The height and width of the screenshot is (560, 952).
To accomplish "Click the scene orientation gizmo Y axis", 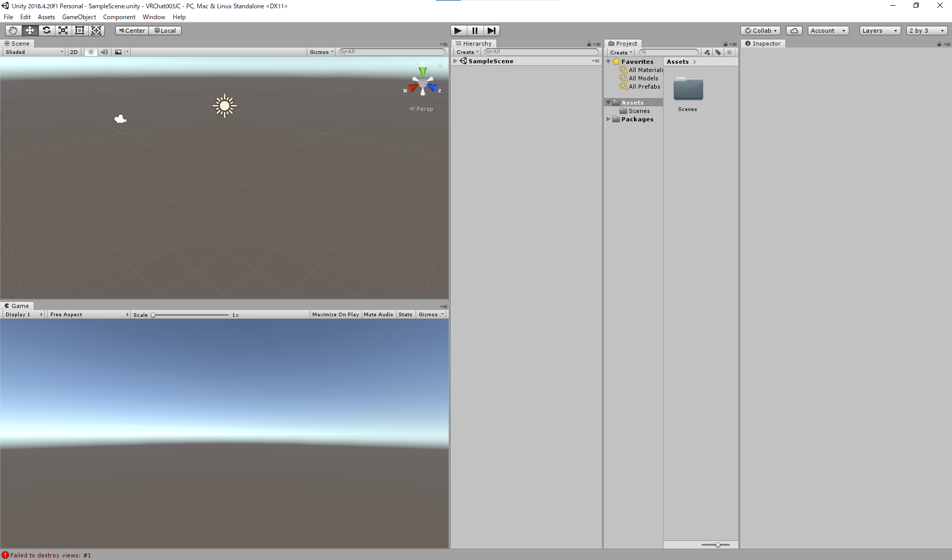I will coord(423,71).
